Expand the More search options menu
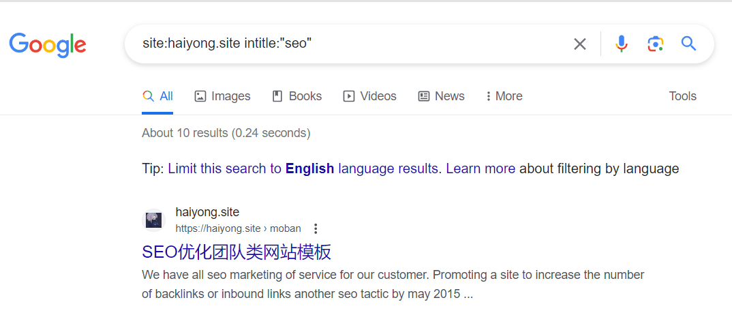 [x=504, y=96]
